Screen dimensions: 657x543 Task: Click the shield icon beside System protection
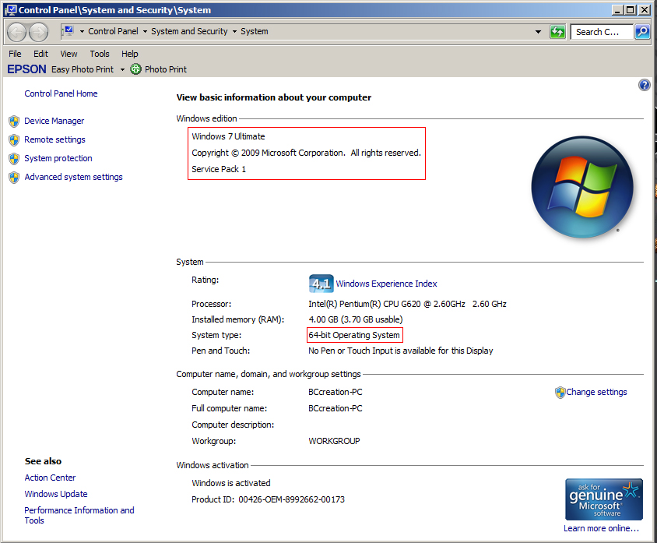click(x=14, y=159)
